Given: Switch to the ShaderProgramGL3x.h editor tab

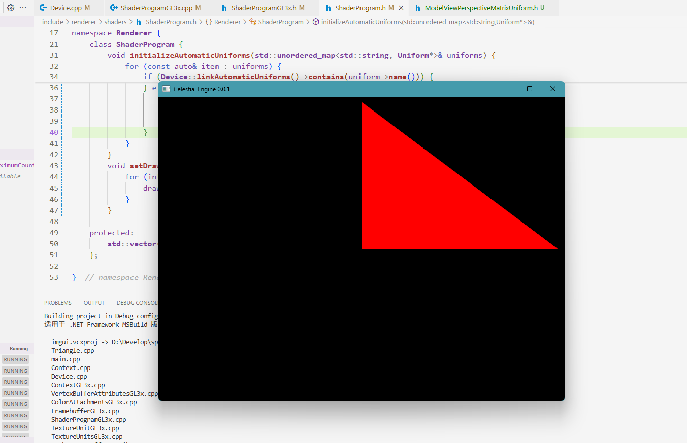Looking at the screenshot, I should 268,8.
